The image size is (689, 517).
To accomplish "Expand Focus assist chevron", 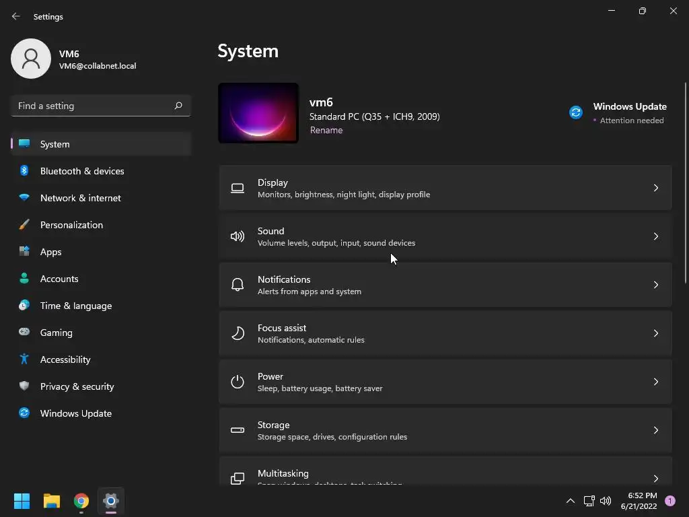I will (655, 333).
